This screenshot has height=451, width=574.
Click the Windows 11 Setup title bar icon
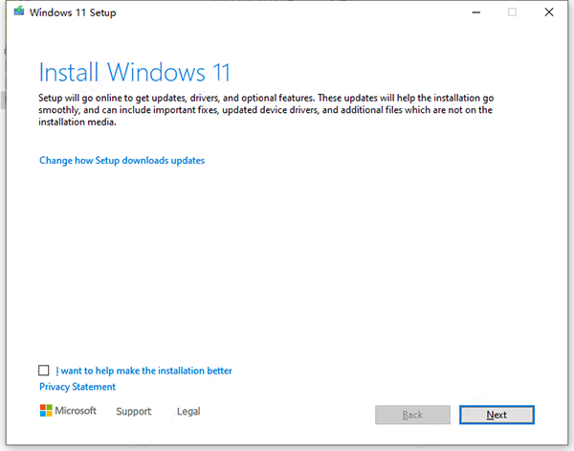point(18,12)
